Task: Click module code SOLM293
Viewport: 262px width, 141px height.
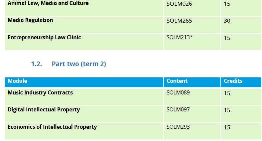Action: pyautogui.click(x=178, y=127)
